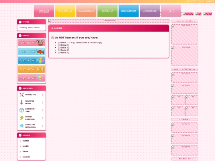
Task: Click the 'ads / affiliates' section label
Action: click(x=185, y=69)
